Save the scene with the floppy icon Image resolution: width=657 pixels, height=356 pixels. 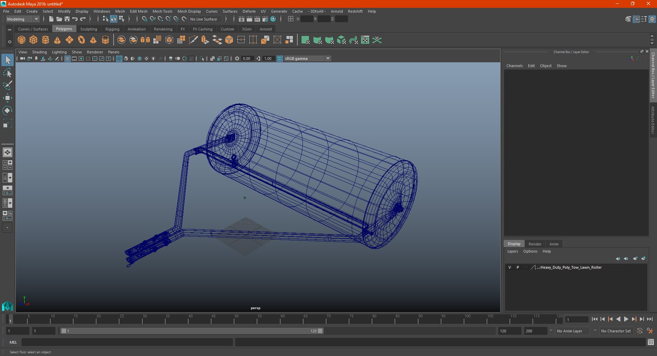67,19
